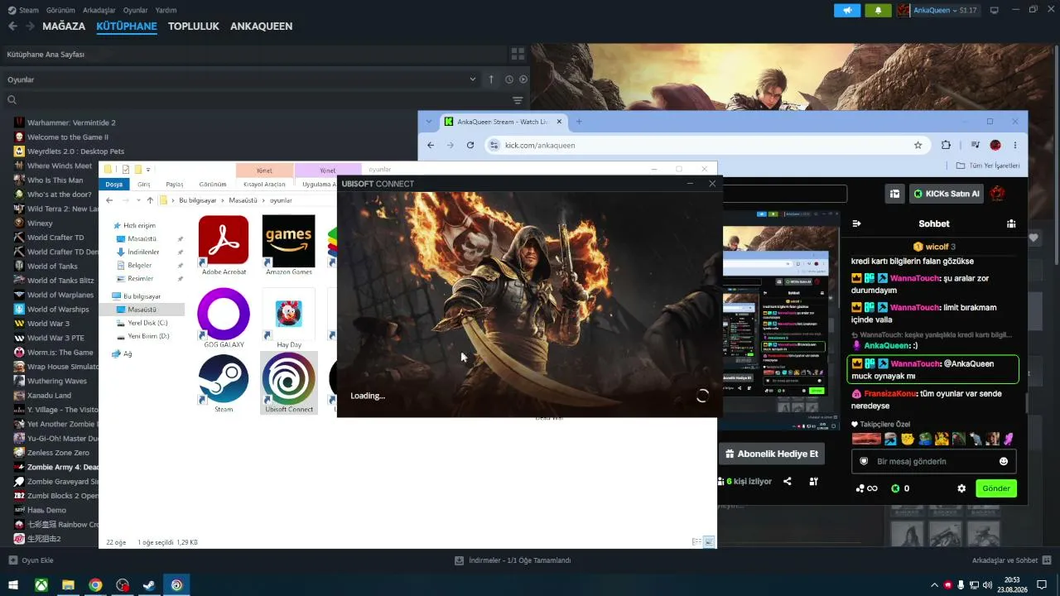Show hidden system tray icons

tap(935, 585)
